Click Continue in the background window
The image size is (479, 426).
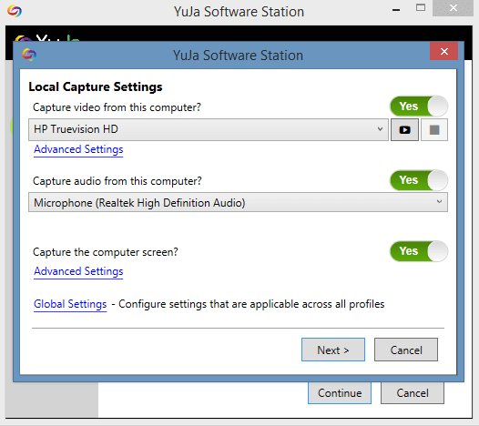(340, 393)
